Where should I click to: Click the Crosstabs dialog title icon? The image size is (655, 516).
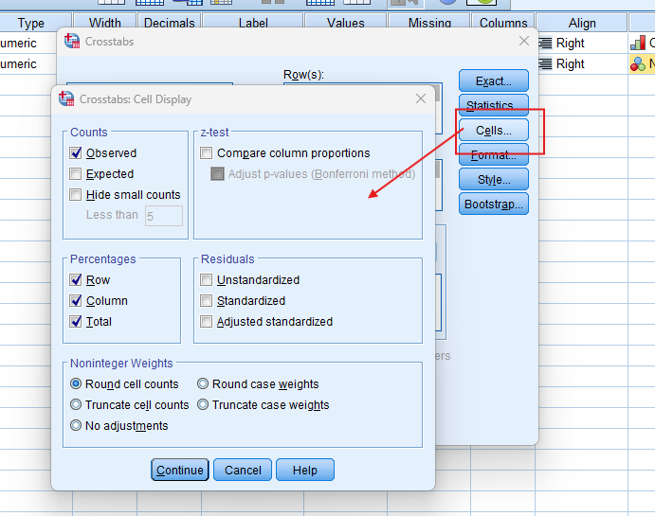(x=72, y=42)
